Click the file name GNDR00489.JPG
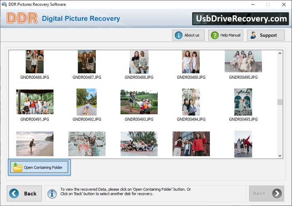This screenshot has width=292, height=206. (191, 77)
